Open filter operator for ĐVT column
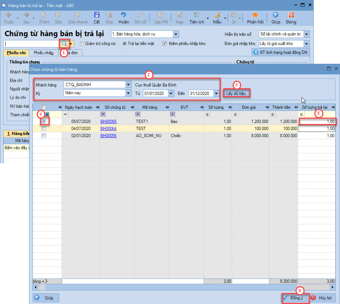This screenshot has height=304, width=340. (172, 114)
